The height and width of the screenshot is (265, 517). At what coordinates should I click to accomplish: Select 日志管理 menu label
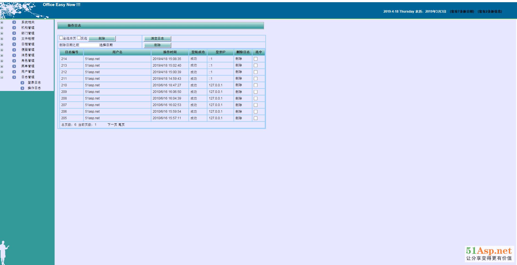[28, 77]
